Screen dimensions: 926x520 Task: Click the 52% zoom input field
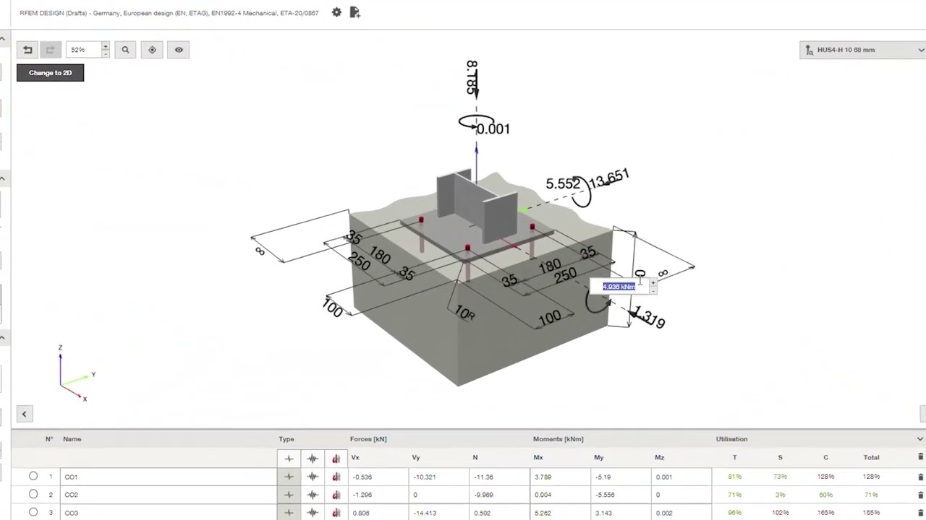tap(84, 50)
